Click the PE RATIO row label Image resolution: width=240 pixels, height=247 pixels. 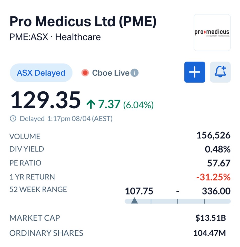click(x=25, y=163)
